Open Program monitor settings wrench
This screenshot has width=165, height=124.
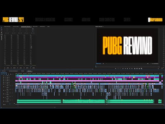[x=152, y=63]
